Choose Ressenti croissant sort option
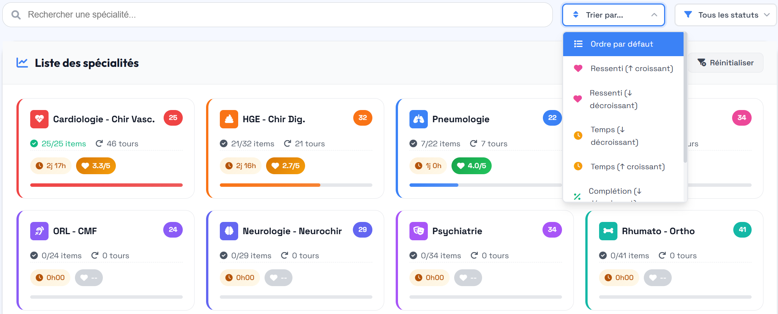 [631, 68]
